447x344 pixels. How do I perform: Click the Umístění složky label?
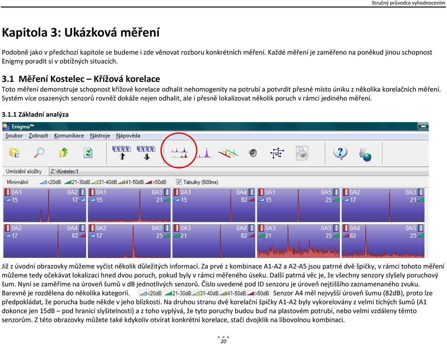point(24,171)
